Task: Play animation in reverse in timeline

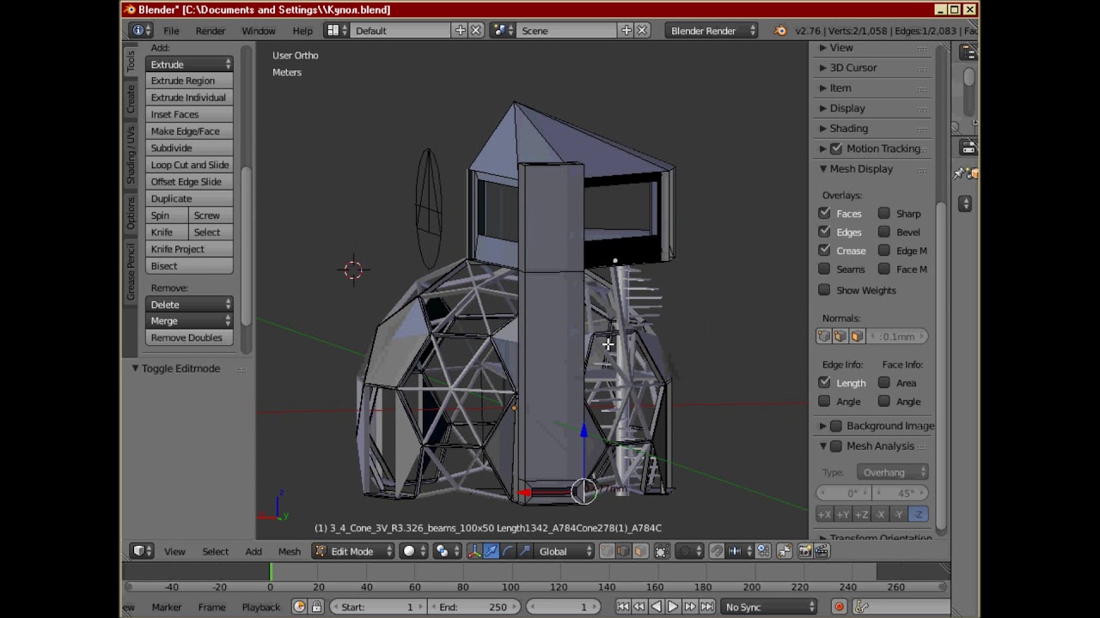Action: [x=657, y=607]
